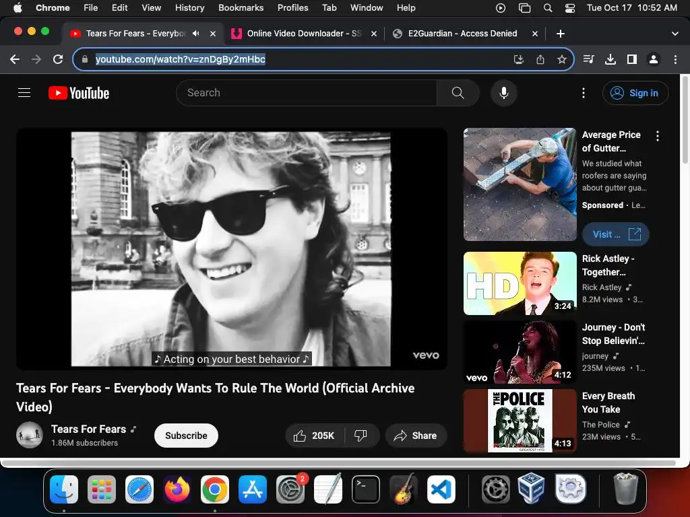Open the Bookmarks menu
Viewport: 690px width, 517px height.
[x=241, y=7]
